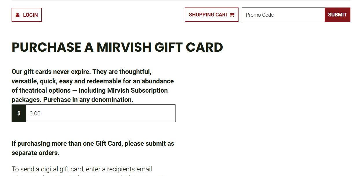The image size is (364, 176).
Task: Click the shopping cart icon
Action: (232, 15)
